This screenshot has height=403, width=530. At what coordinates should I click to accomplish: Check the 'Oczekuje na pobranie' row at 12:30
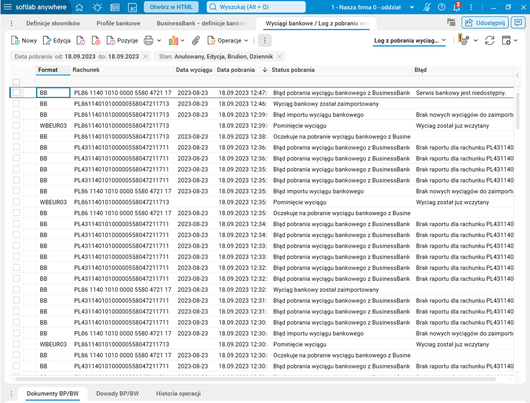(x=16, y=355)
